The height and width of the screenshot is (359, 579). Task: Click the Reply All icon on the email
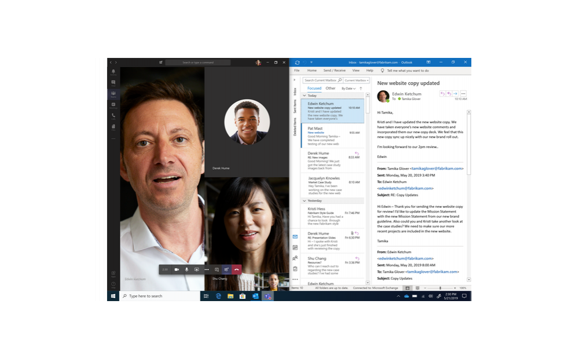point(449,93)
